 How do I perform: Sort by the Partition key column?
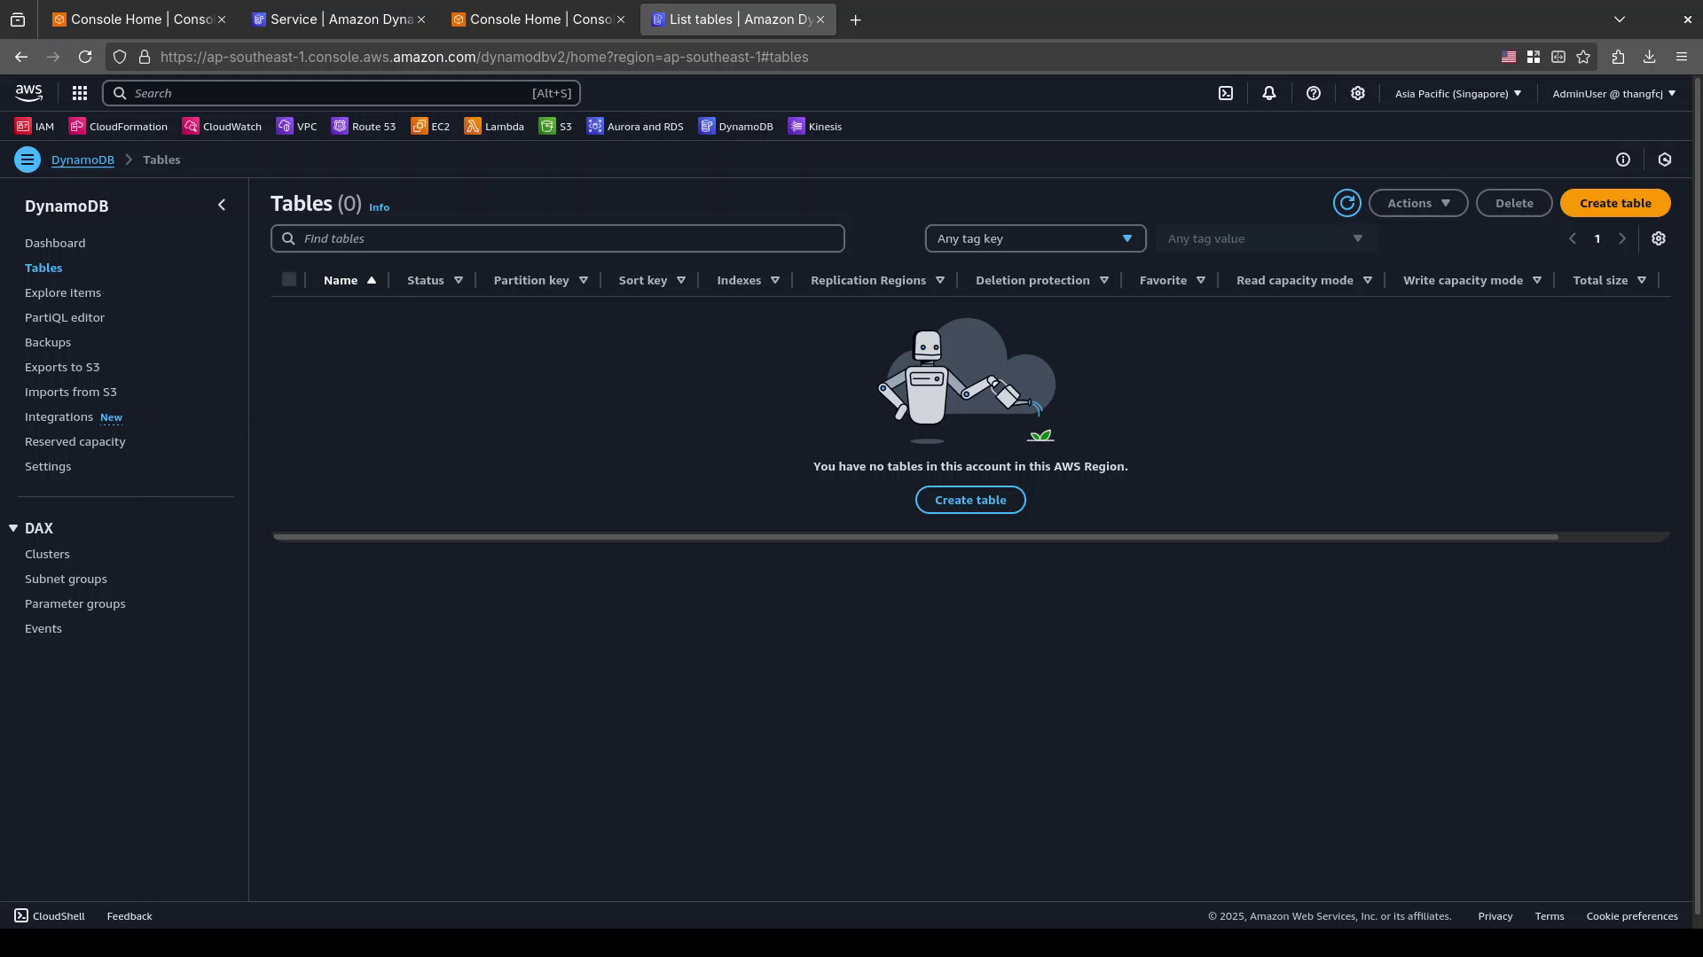[540, 280]
